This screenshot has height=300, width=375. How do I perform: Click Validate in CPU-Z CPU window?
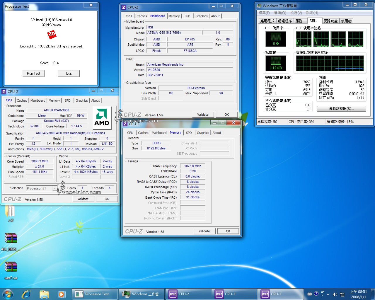coord(83,199)
